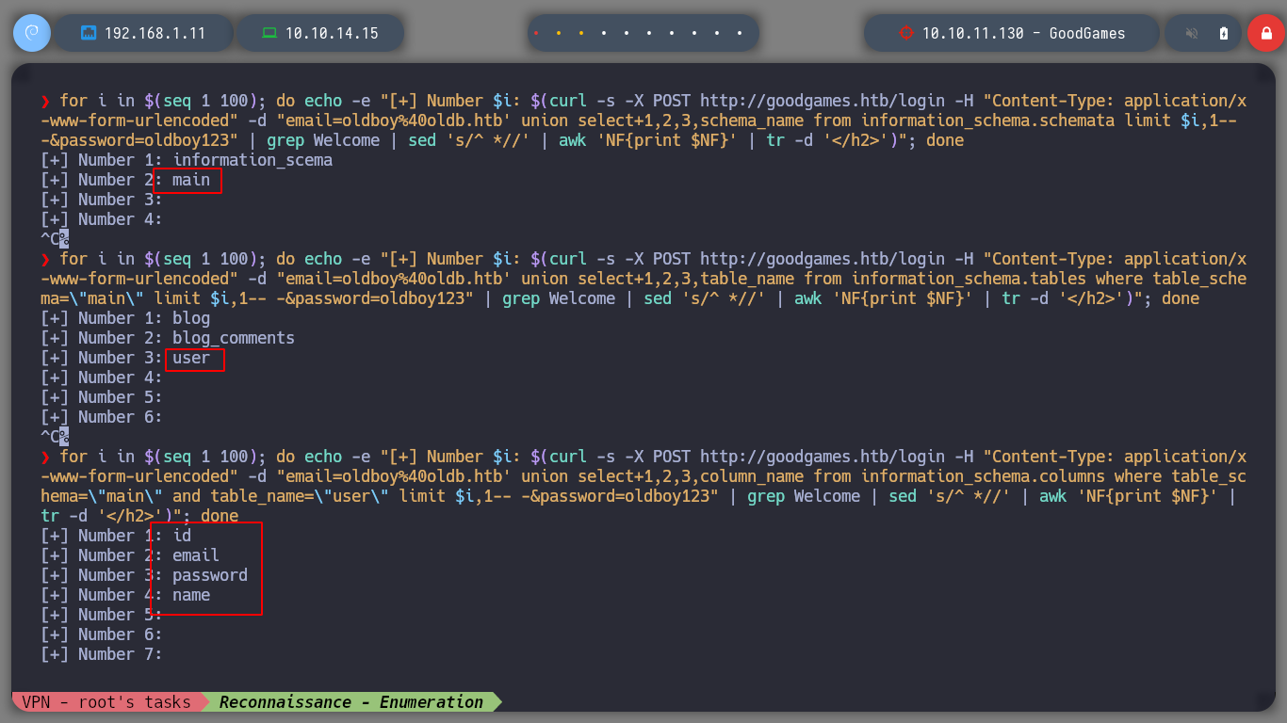Switch to the third yellow workspace dot
Screen dimensions: 1287x723
pyautogui.click(x=581, y=33)
